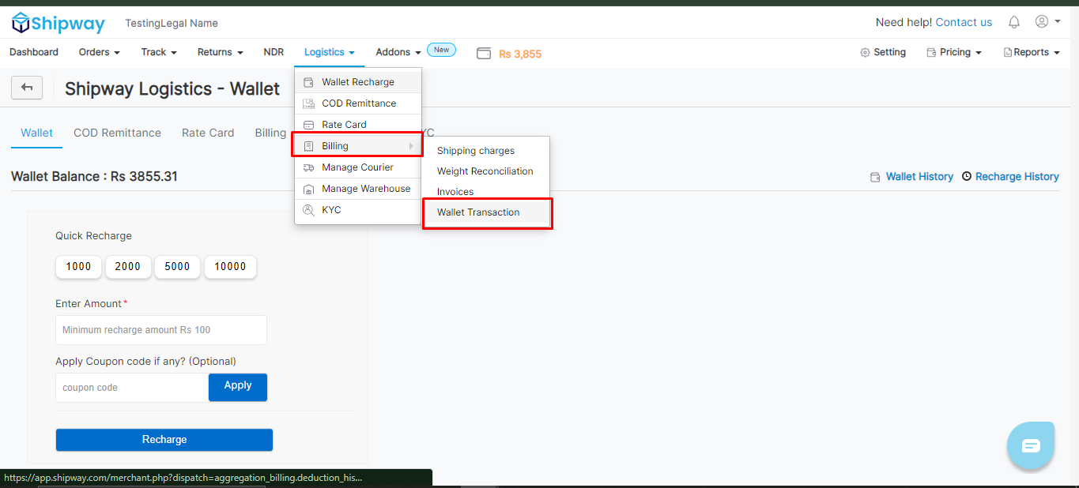The image size is (1079, 488).
Task: Open Invoices from the Billing submenu
Action: [x=455, y=192]
